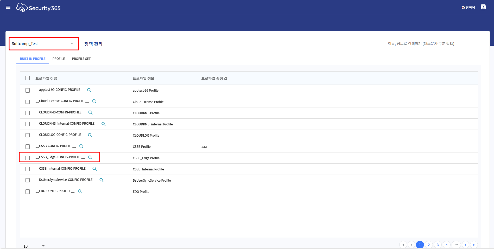This screenshot has height=249, width=494.
Task: Switch to the PROFILE SET tab
Action: click(x=81, y=59)
